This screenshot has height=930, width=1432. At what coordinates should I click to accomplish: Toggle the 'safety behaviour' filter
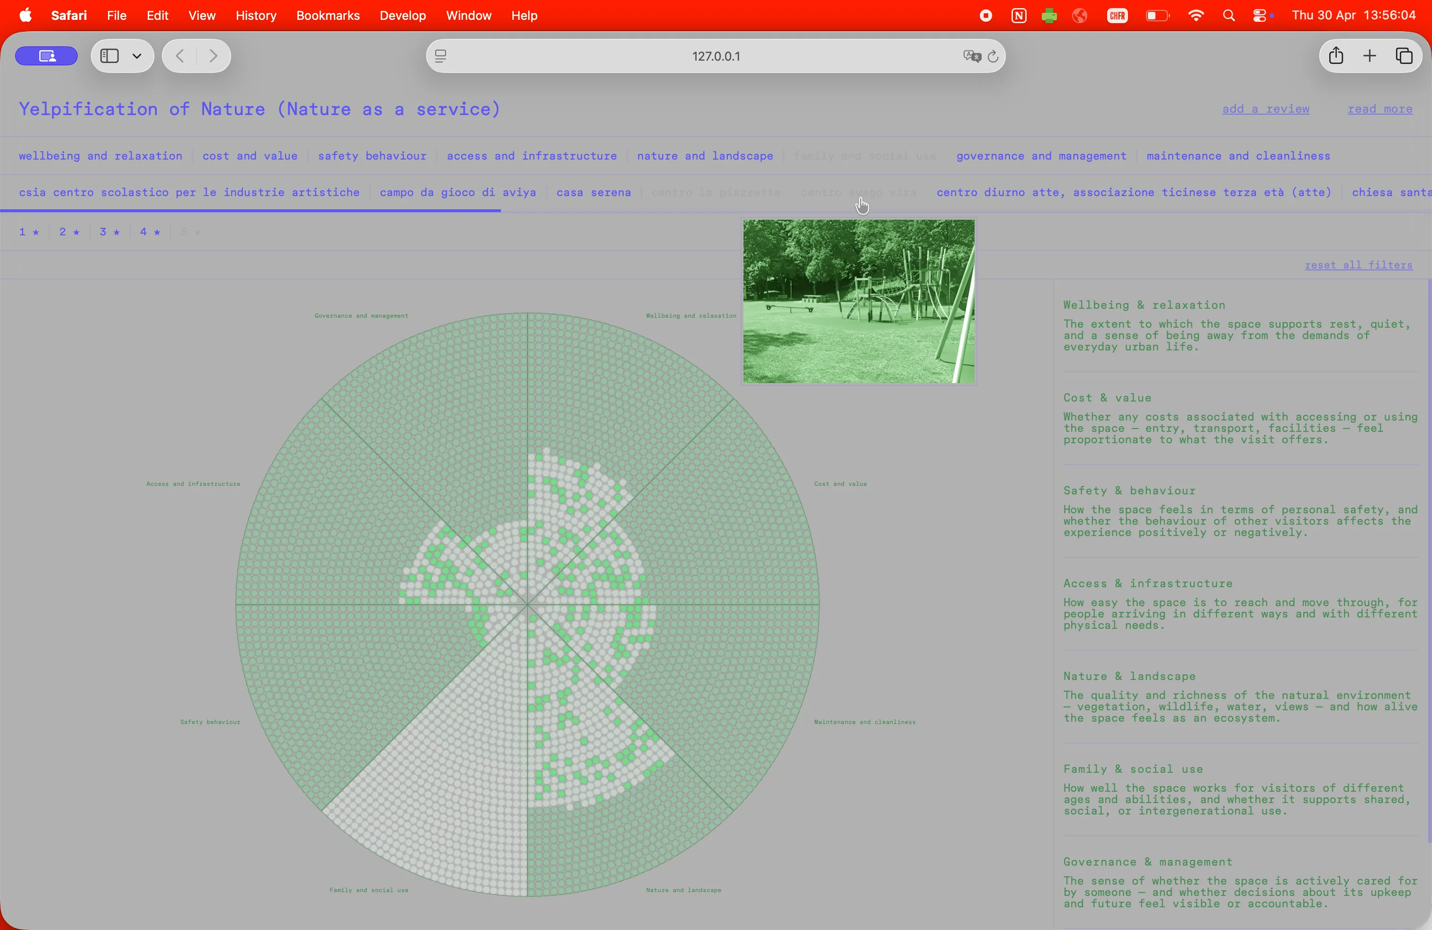click(372, 156)
